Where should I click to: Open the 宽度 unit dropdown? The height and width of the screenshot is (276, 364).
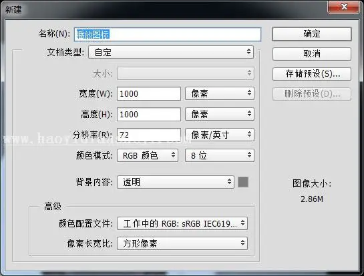220,93
